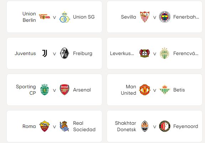Click the Freiburg club crest

pos(65,53)
